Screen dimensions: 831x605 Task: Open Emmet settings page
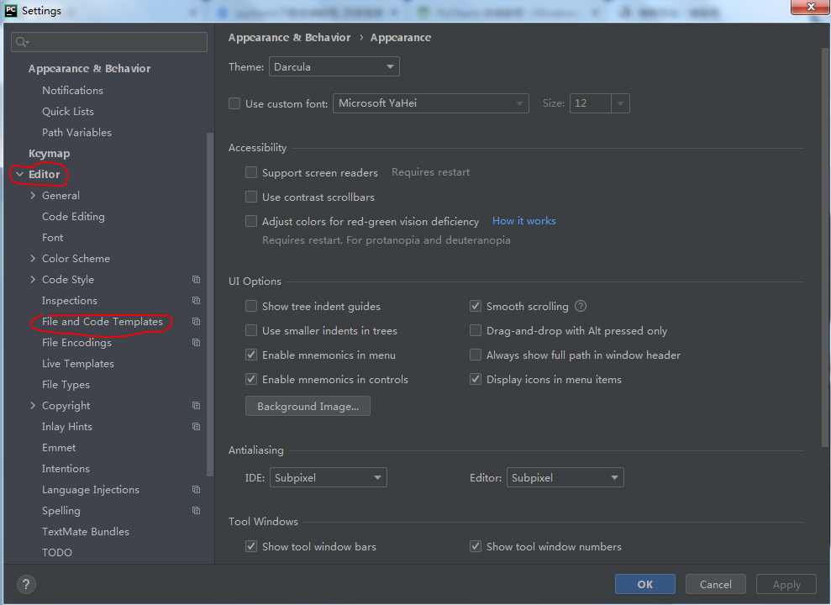click(59, 448)
